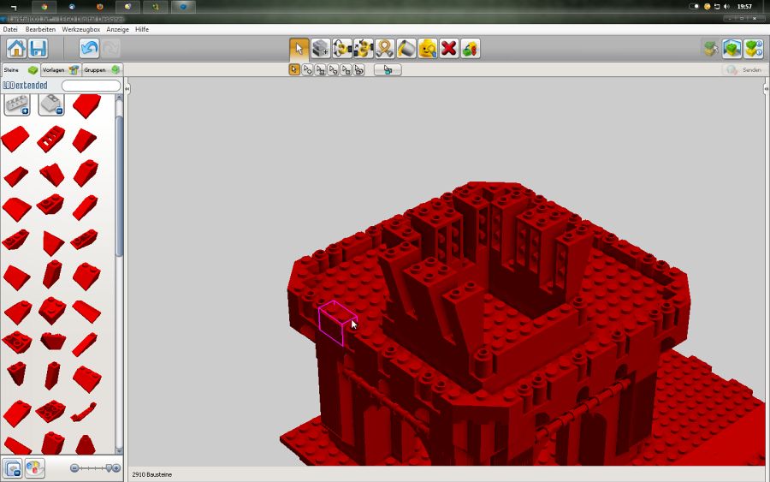Collapse the brick palette side panel
Screen dimensions: 770x482
(x=127, y=88)
